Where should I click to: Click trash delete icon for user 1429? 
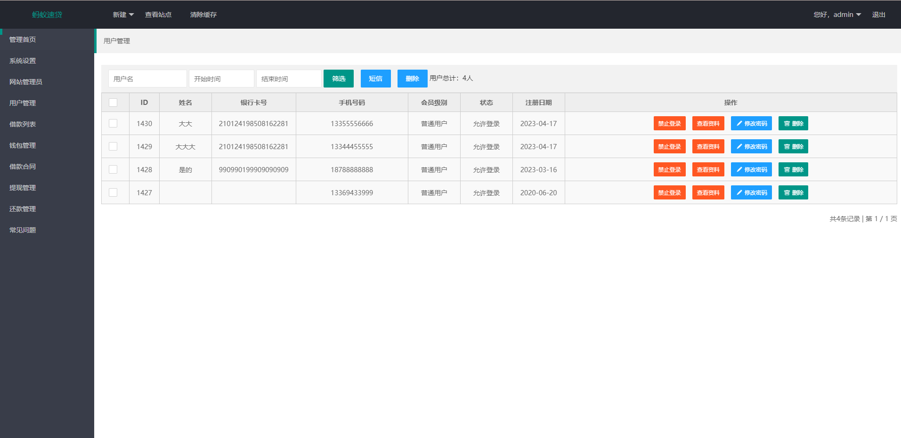[x=787, y=147]
